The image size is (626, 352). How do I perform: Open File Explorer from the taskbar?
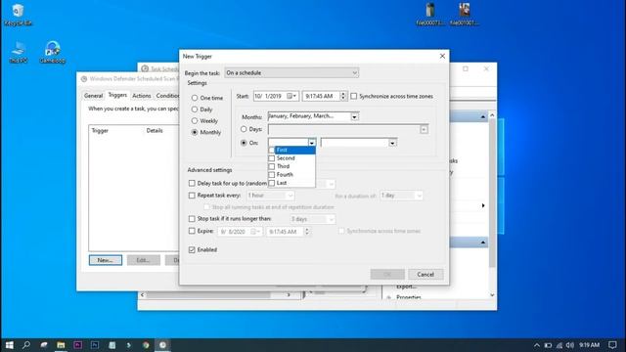point(61,345)
